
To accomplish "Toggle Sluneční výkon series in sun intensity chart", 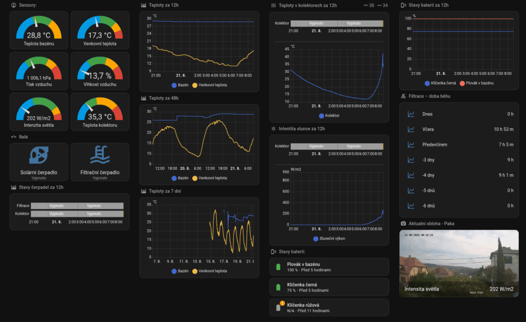I will (x=316, y=239).
